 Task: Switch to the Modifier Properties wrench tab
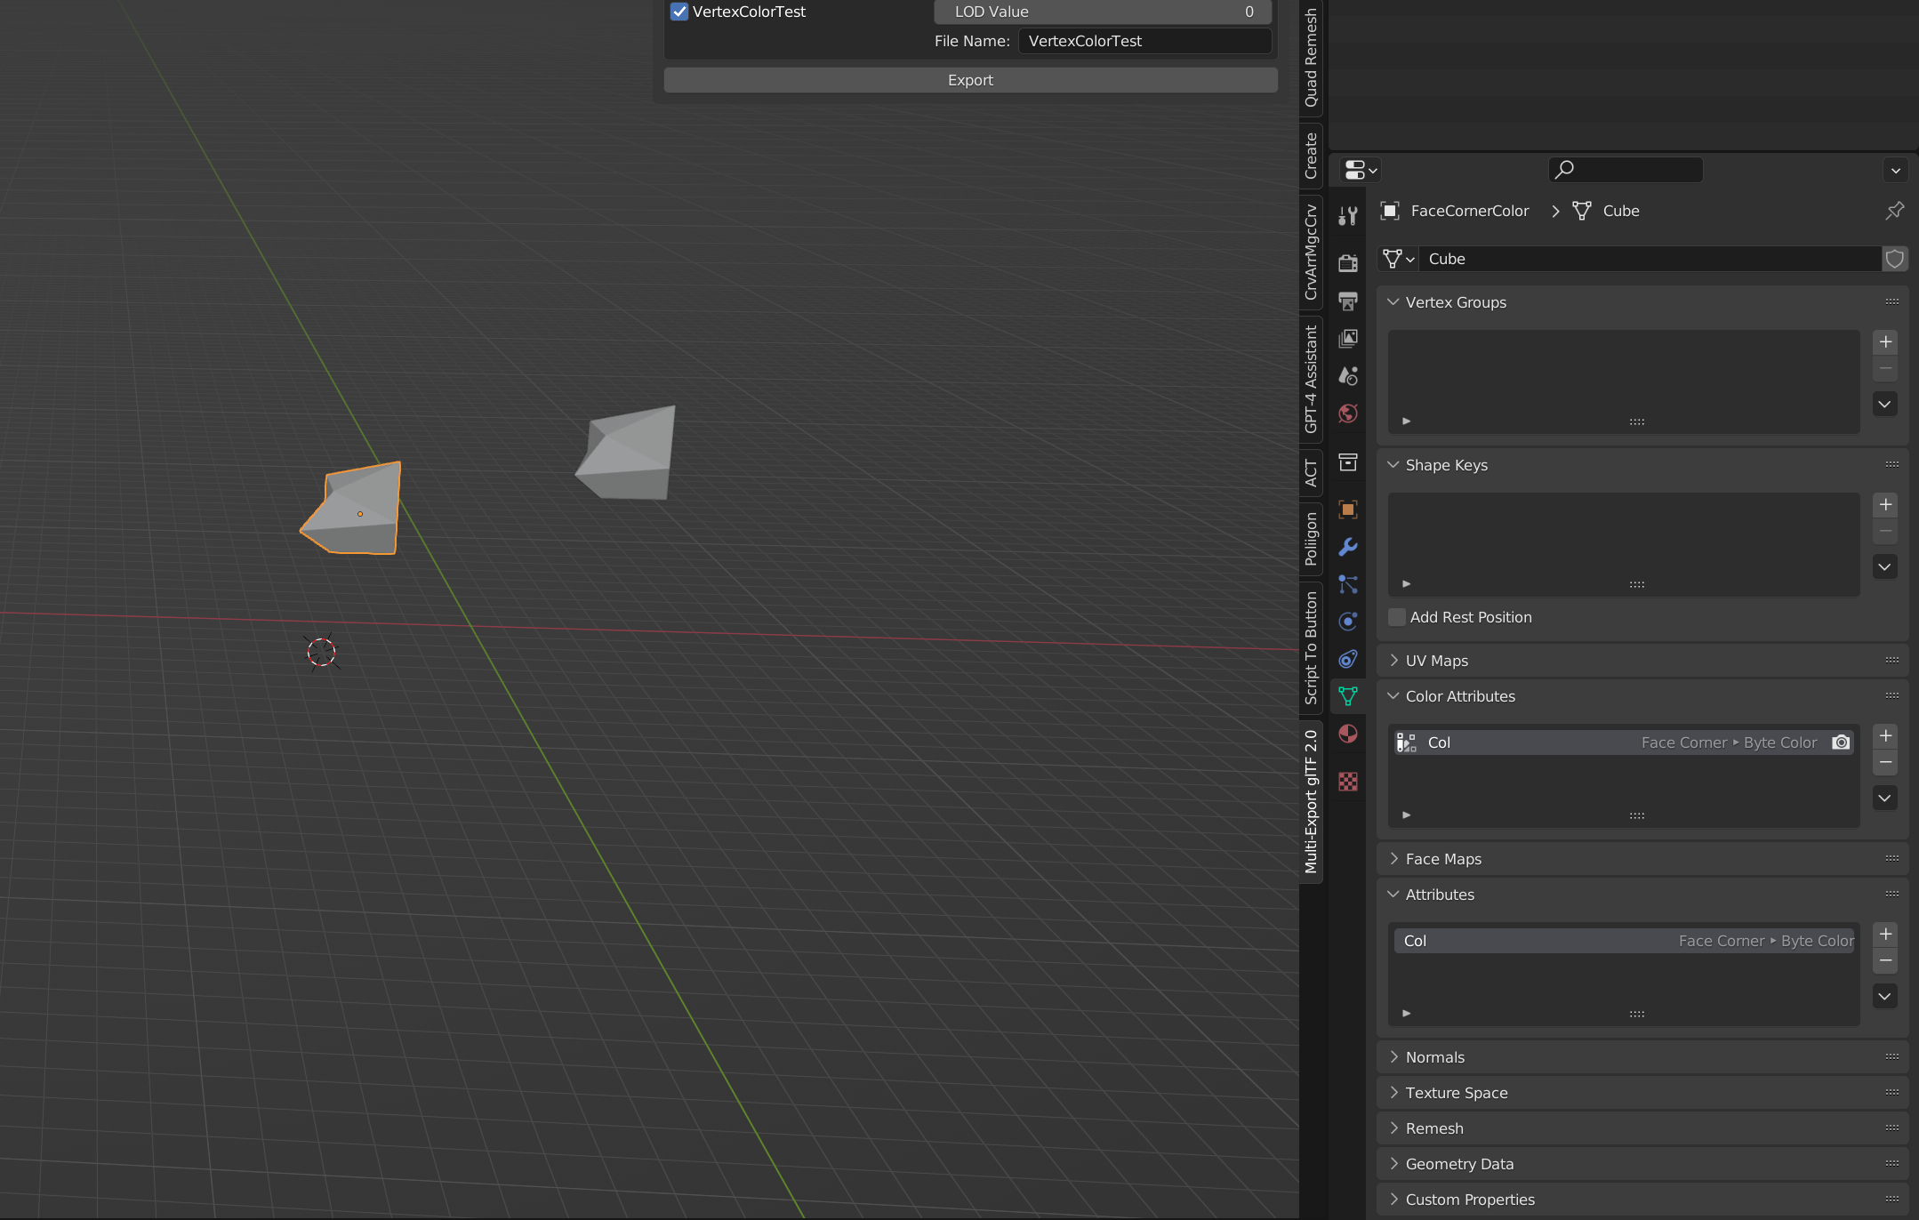coord(1348,548)
